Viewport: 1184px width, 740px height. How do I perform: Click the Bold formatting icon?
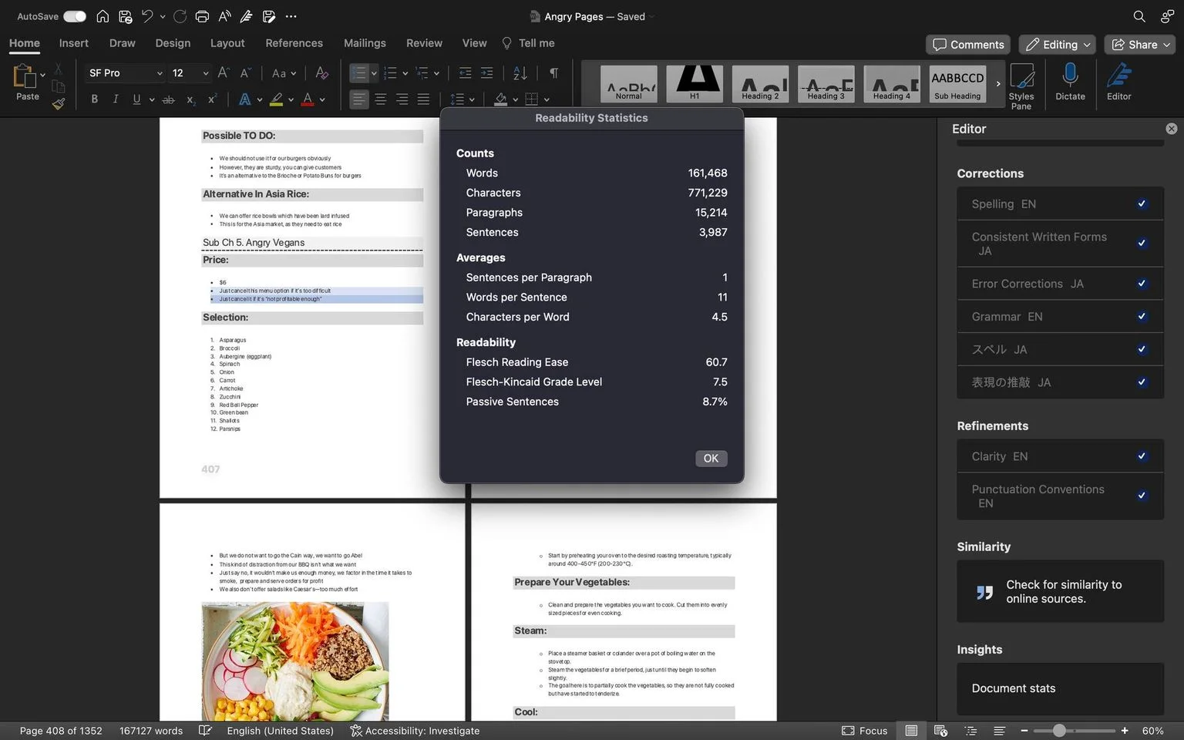pyautogui.click(x=94, y=99)
